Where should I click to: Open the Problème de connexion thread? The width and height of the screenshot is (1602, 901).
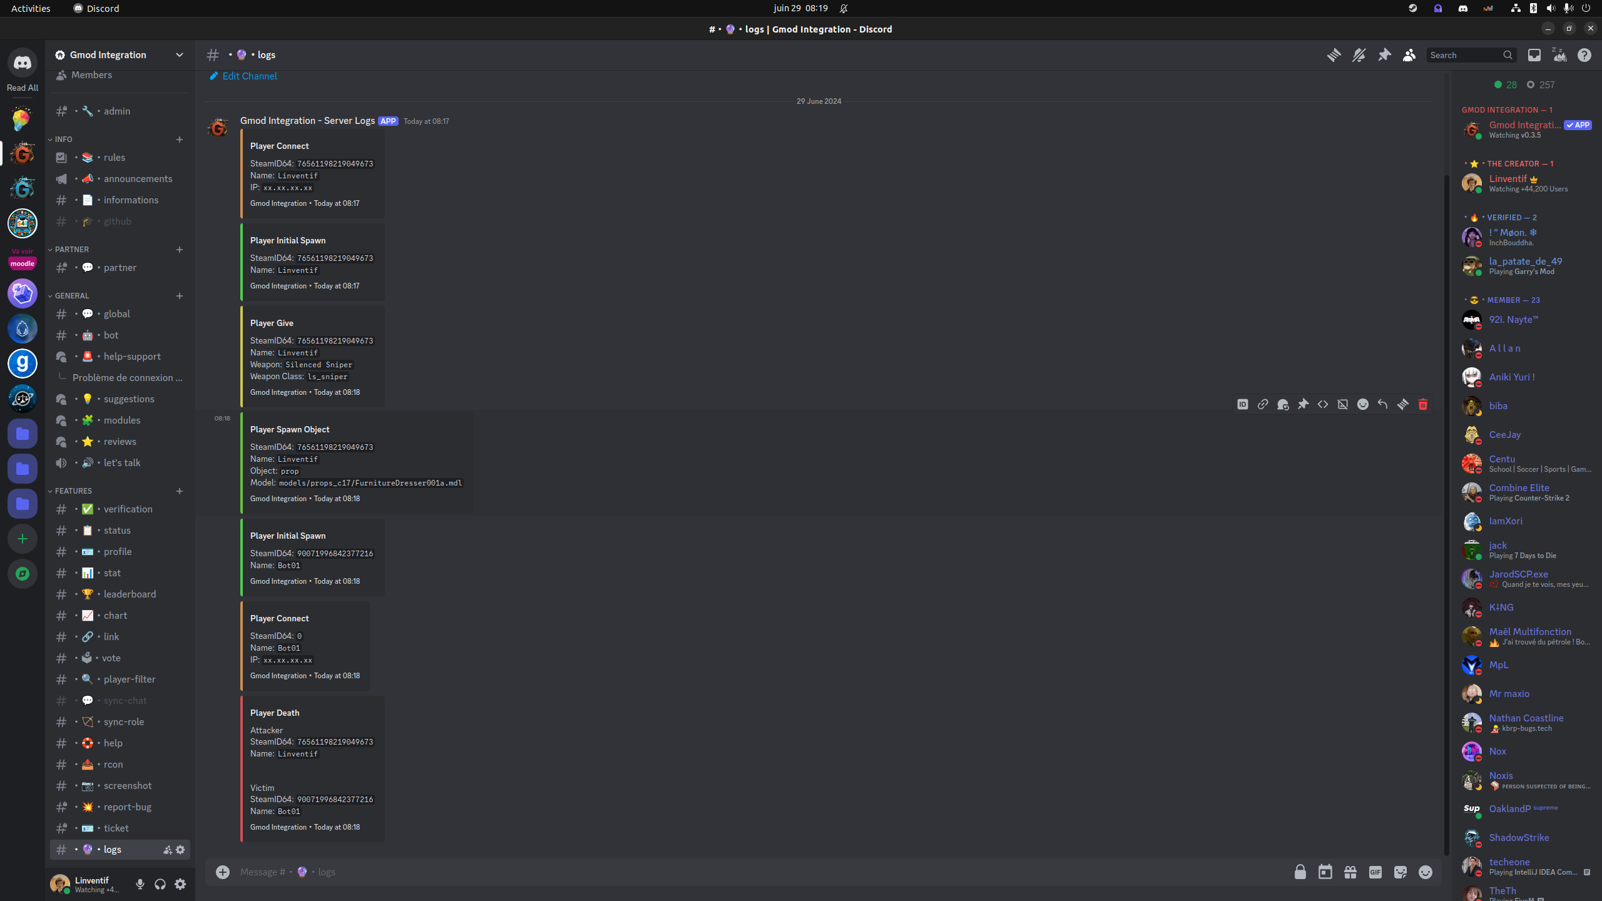coord(127,378)
